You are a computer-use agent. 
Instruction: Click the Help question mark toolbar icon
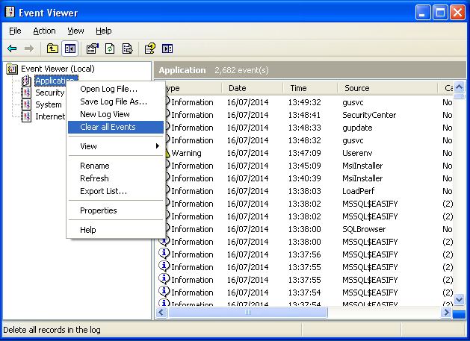pyautogui.click(x=150, y=49)
